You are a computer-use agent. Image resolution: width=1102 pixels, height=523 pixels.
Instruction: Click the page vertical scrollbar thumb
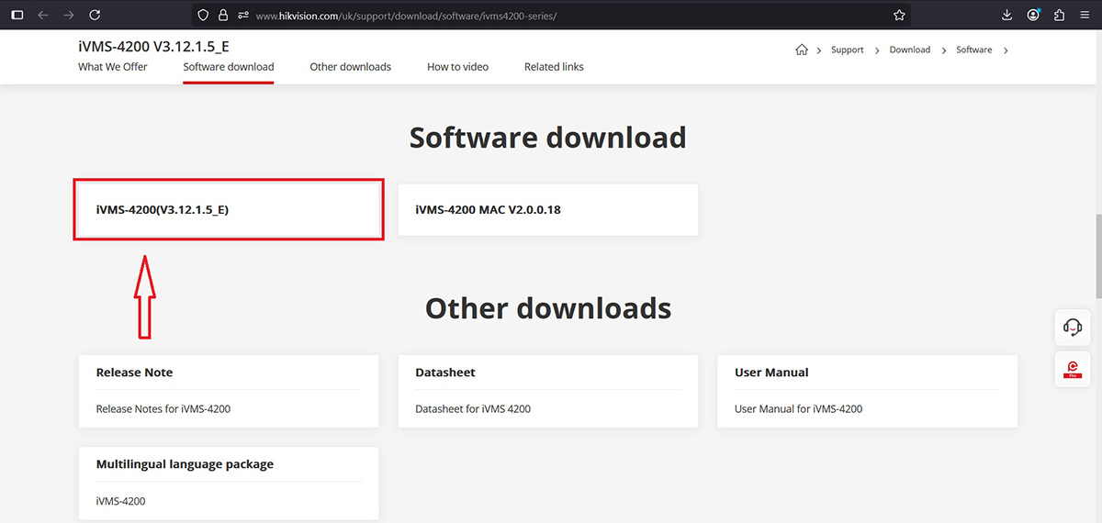[1097, 255]
